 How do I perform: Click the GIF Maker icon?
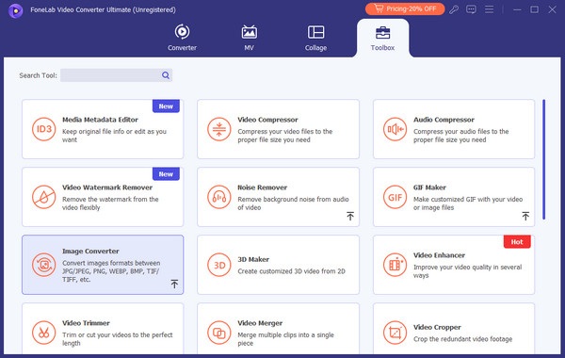pos(395,197)
